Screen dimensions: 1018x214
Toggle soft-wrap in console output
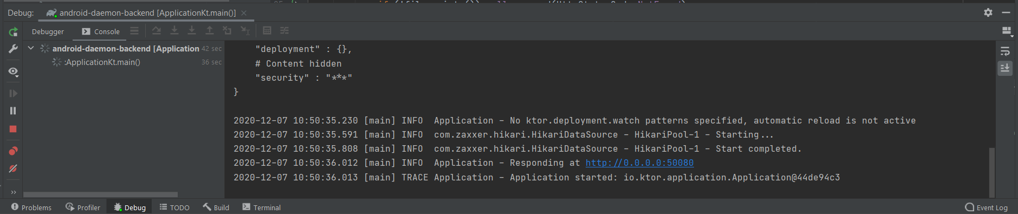click(x=1005, y=51)
